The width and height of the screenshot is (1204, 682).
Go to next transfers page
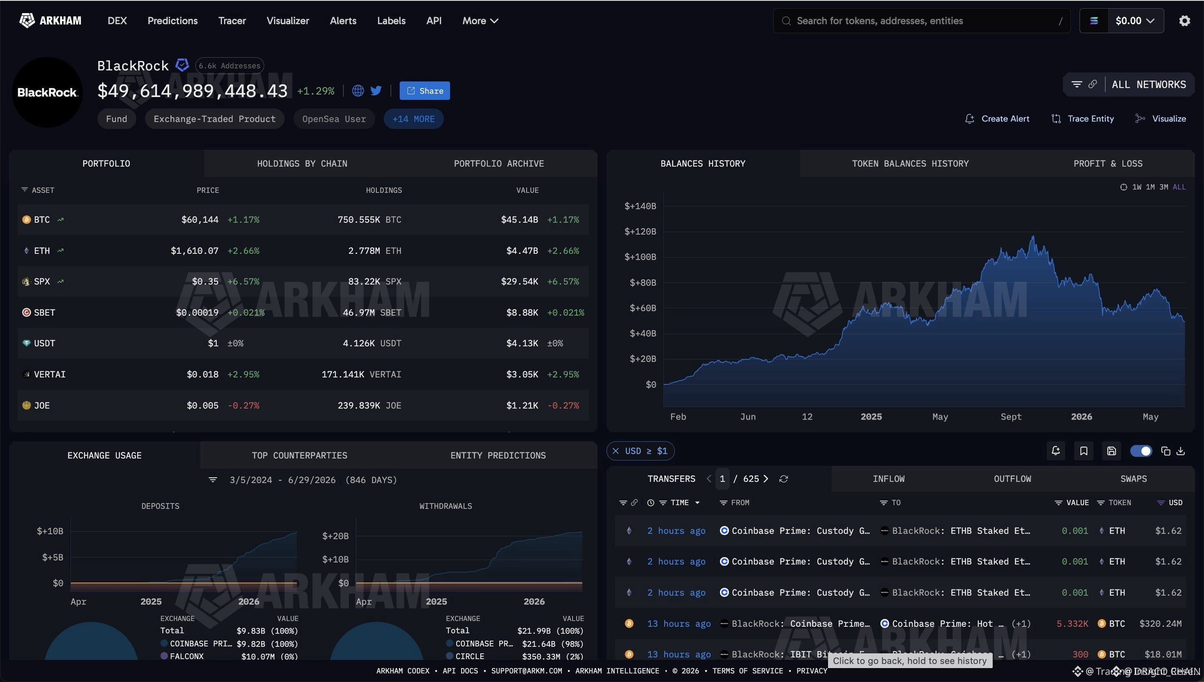point(765,479)
